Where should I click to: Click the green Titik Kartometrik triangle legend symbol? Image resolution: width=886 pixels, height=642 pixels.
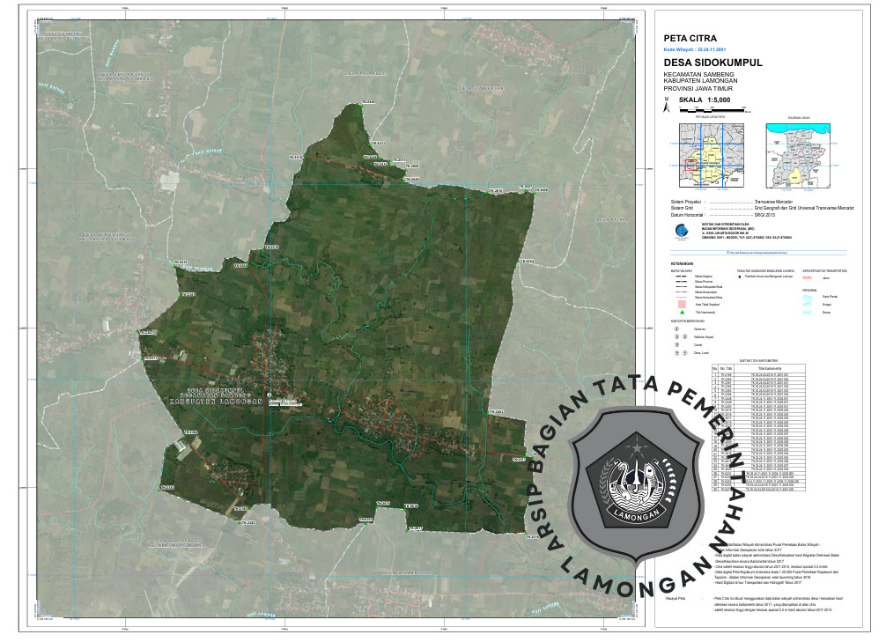point(682,312)
